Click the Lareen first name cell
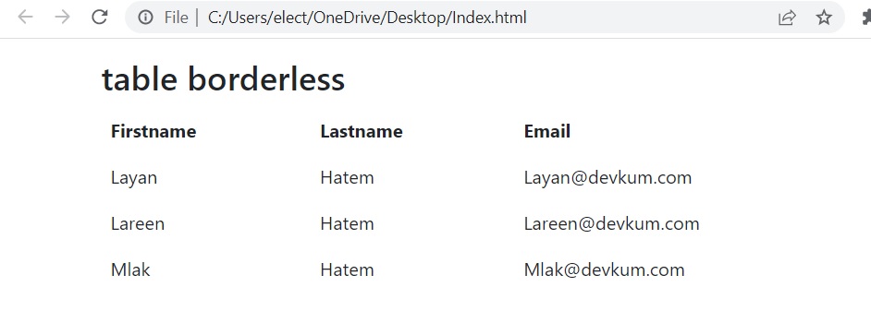Screen dimensions: 871x335 click(x=138, y=224)
